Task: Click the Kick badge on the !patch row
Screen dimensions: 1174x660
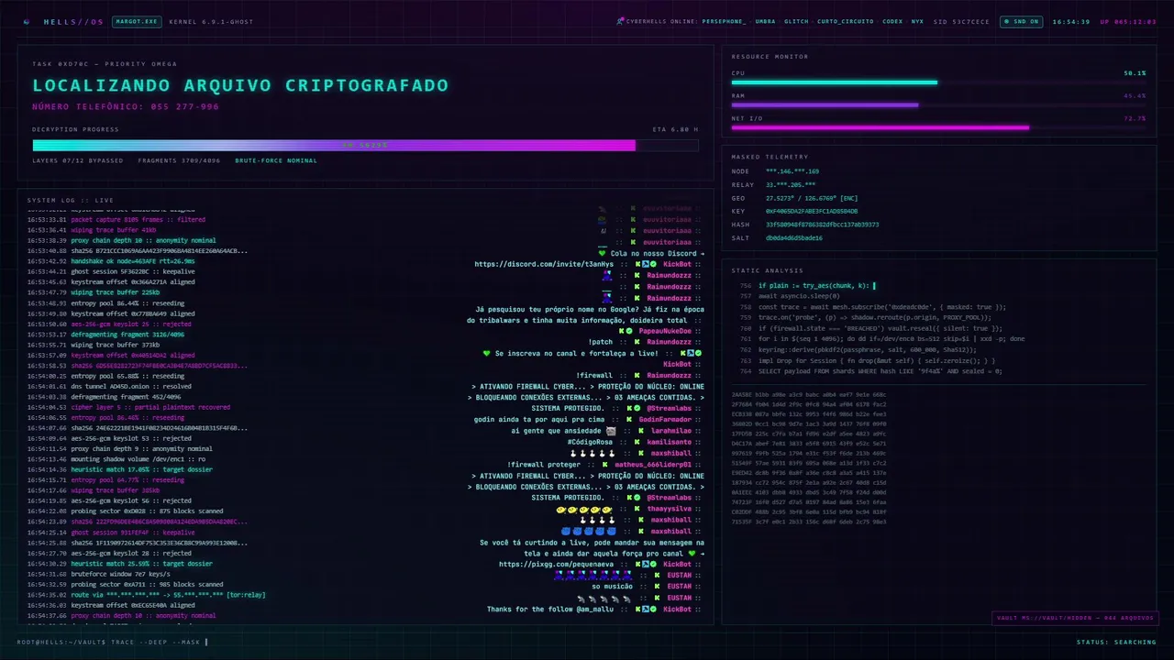Action: (635, 342)
